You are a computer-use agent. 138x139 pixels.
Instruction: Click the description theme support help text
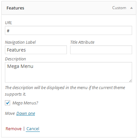(x=65, y=91)
